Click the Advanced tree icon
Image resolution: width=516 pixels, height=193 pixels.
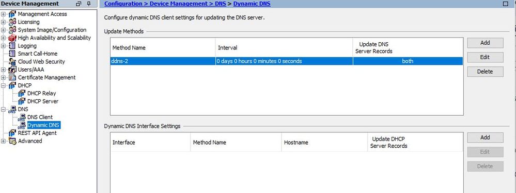pos(12,141)
